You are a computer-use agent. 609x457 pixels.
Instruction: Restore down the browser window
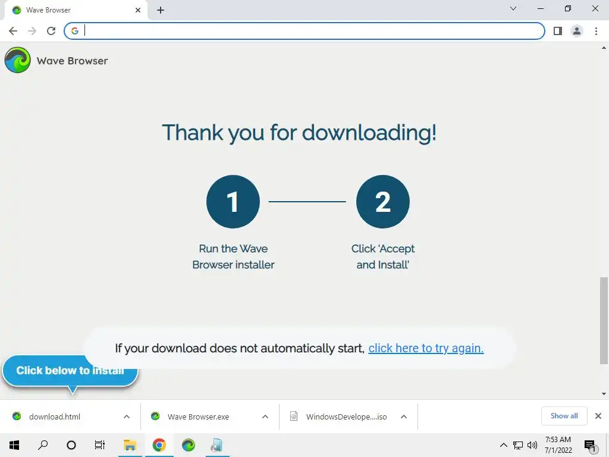coord(568,8)
